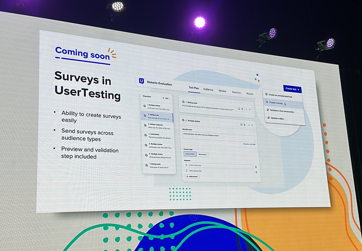Viewport: 362px width, 251px height.
Task: Switch to the Results tab
Action: pos(250,94)
